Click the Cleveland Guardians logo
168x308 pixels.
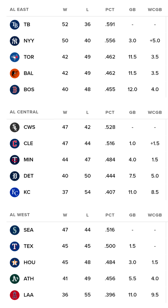coord(15,143)
